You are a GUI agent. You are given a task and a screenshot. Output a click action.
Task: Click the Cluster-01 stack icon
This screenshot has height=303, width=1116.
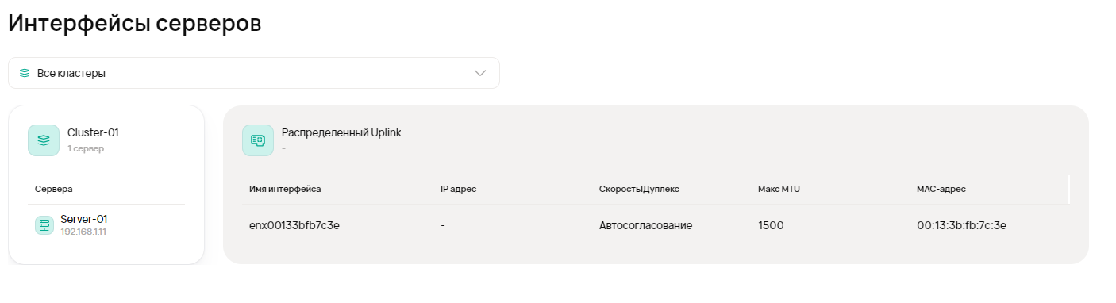coord(44,140)
